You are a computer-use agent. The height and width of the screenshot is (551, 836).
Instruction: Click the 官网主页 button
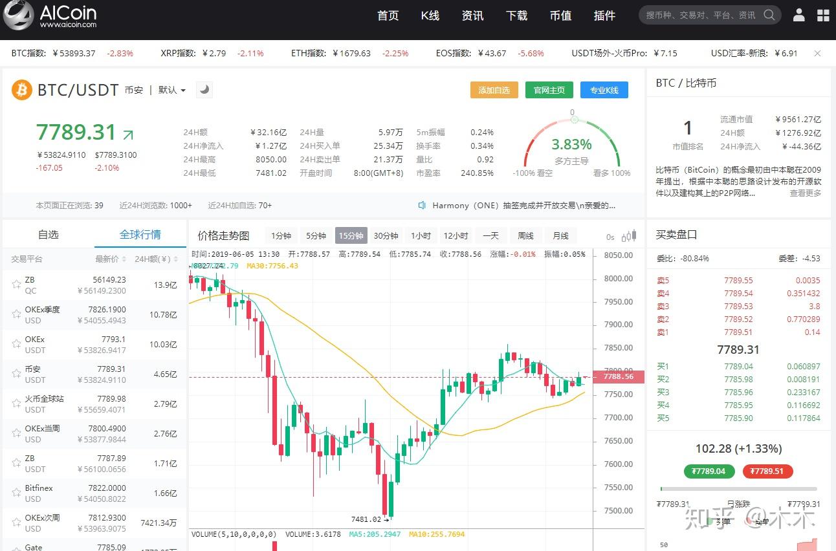pyautogui.click(x=549, y=90)
